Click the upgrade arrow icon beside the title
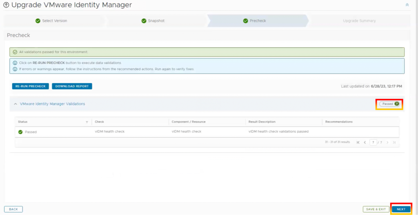Screen dimensions: 418x216 6,5
